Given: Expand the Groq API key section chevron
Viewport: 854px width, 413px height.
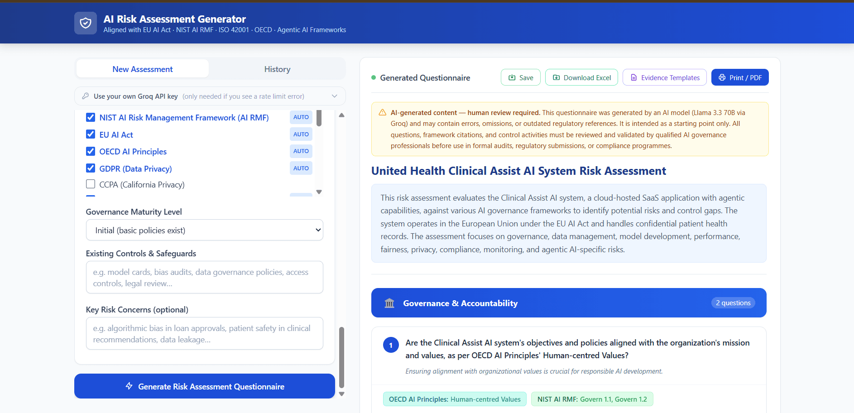Looking at the screenshot, I should pos(335,96).
